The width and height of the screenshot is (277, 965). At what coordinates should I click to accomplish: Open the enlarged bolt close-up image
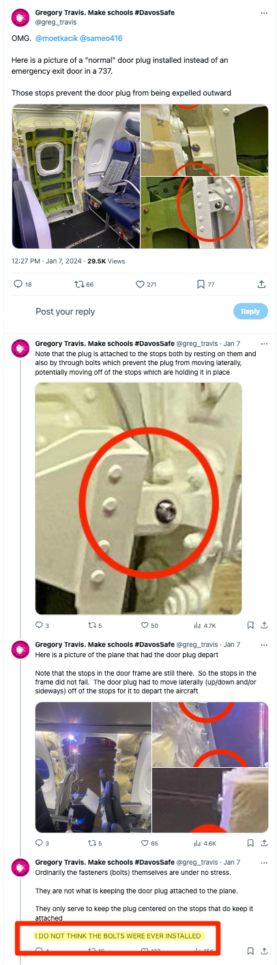click(x=138, y=498)
